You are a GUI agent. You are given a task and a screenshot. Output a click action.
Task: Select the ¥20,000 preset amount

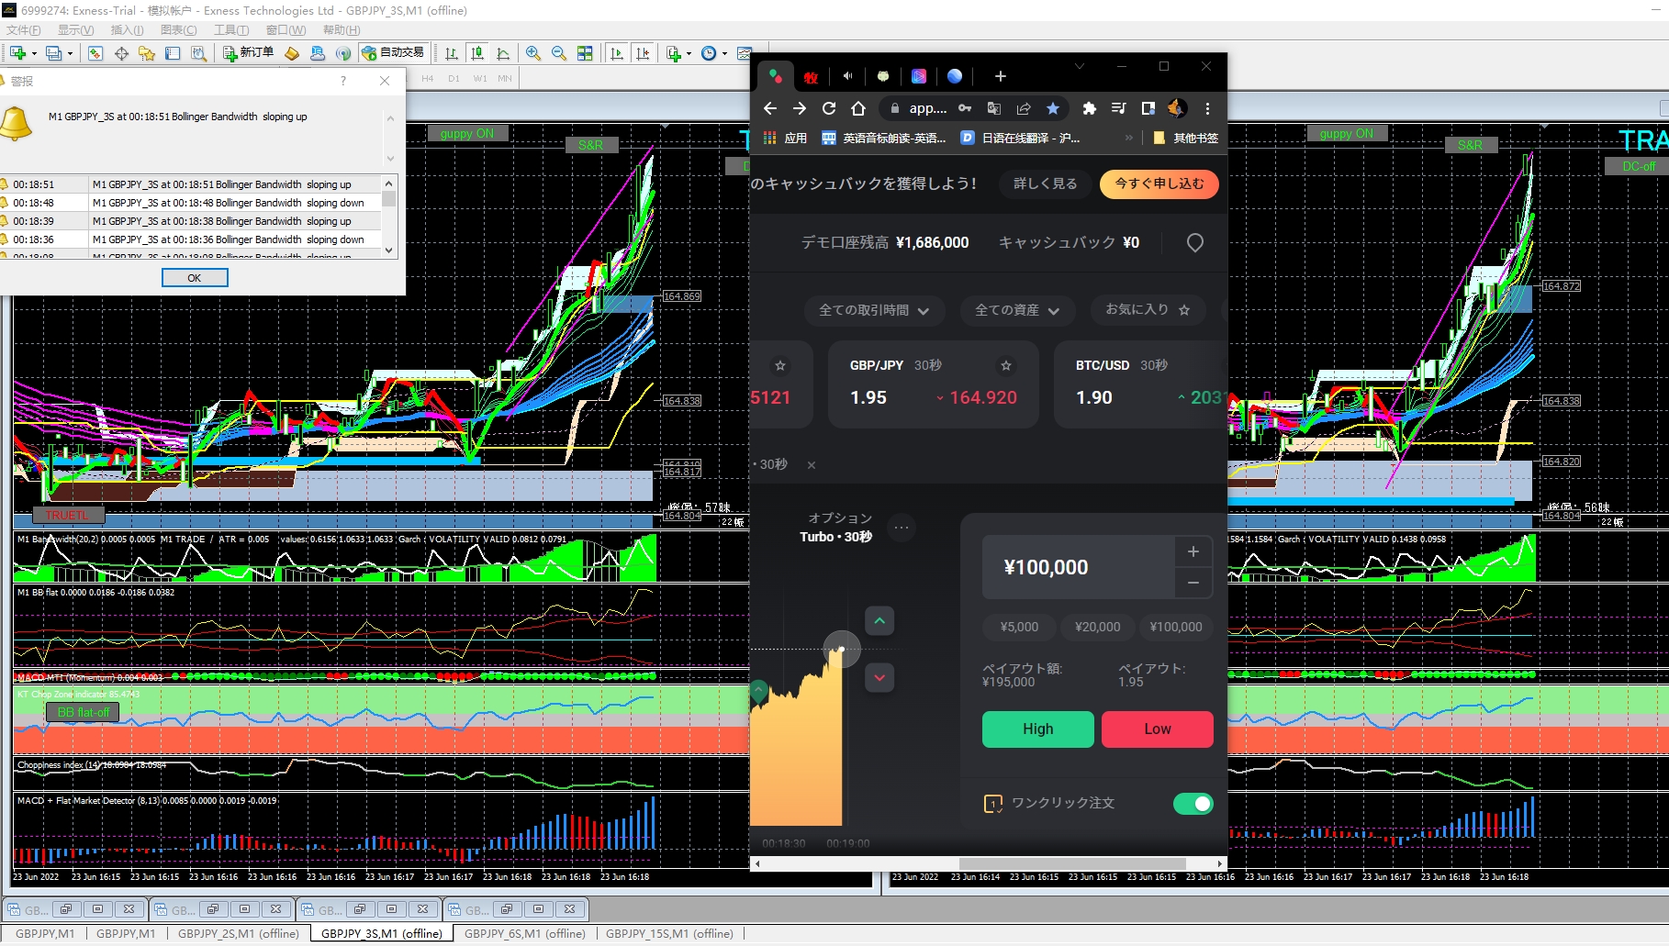1098,627
